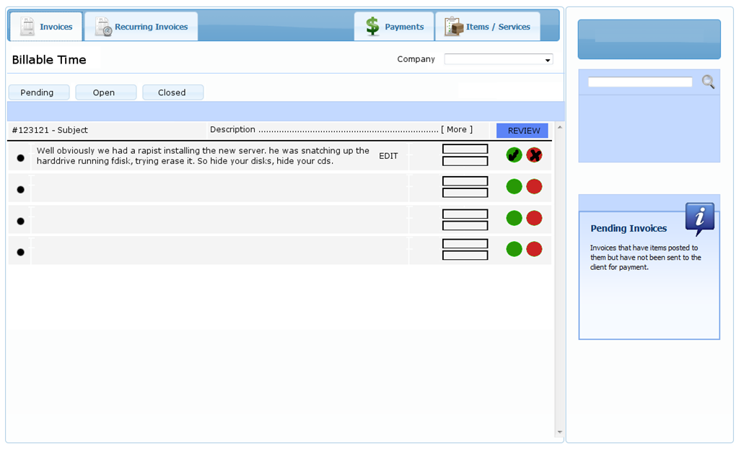The height and width of the screenshot is (449, 739).
Task: Open the Payments tab
Action: pos(394,27)
